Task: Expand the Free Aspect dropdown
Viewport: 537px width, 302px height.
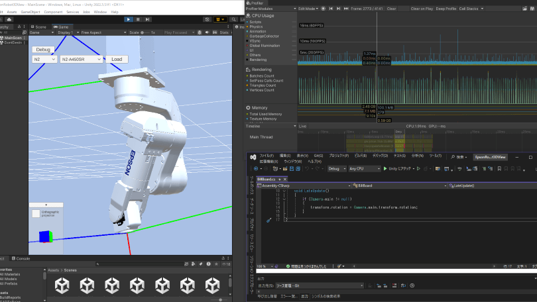Action: click(x=89, y=32)
